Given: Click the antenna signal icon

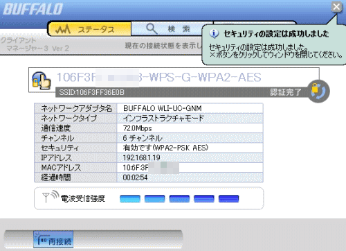Looking at the screenshot, I should click(51, 197).
